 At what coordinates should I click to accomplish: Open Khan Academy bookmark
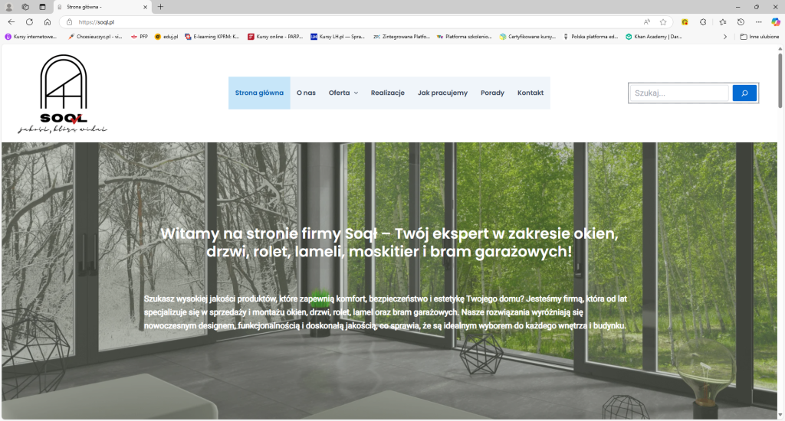(x=654, y=36)
